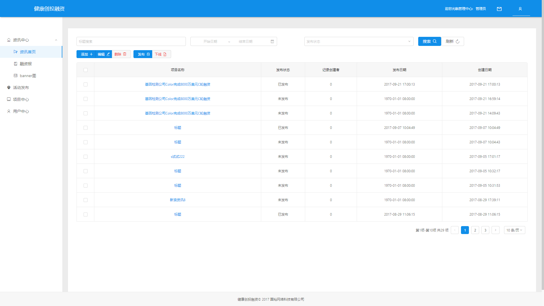Open 标题 link created 2017-09-07 10:04:43

pos(178,142)
